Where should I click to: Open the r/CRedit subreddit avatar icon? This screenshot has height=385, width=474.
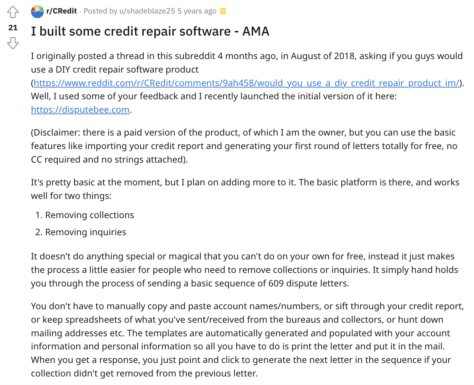point(37,12)
